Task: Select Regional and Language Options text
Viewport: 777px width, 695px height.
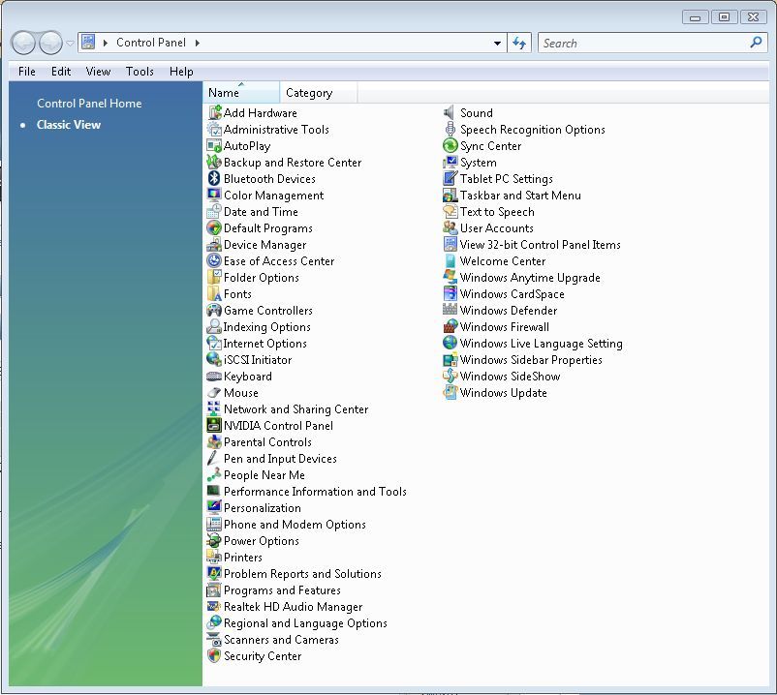Action: 305,623
